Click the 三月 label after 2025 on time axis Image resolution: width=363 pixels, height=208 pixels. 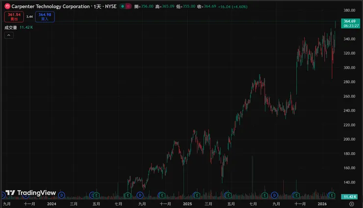(208, 204)
